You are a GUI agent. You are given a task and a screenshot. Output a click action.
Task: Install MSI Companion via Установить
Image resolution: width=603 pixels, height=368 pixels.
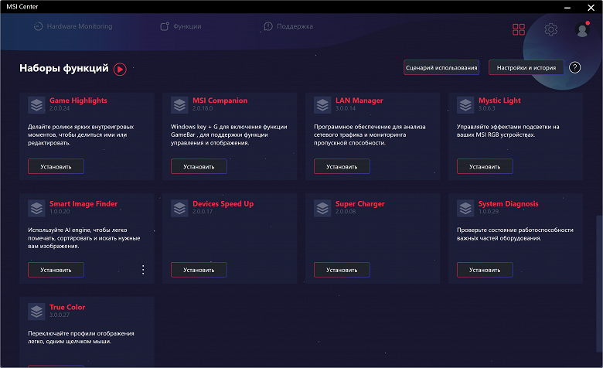point(199,166)
